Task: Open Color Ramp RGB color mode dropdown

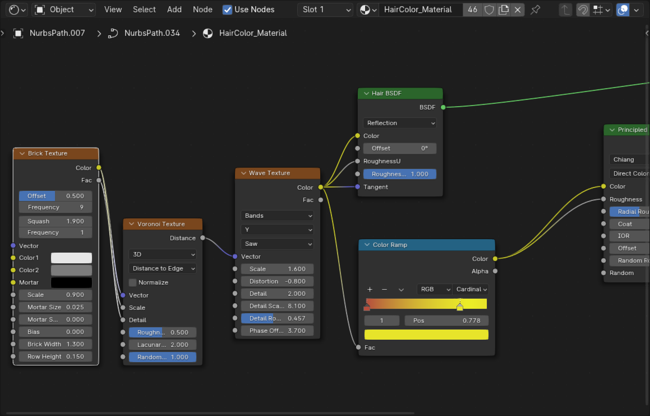Action: (x=435, y=289)
